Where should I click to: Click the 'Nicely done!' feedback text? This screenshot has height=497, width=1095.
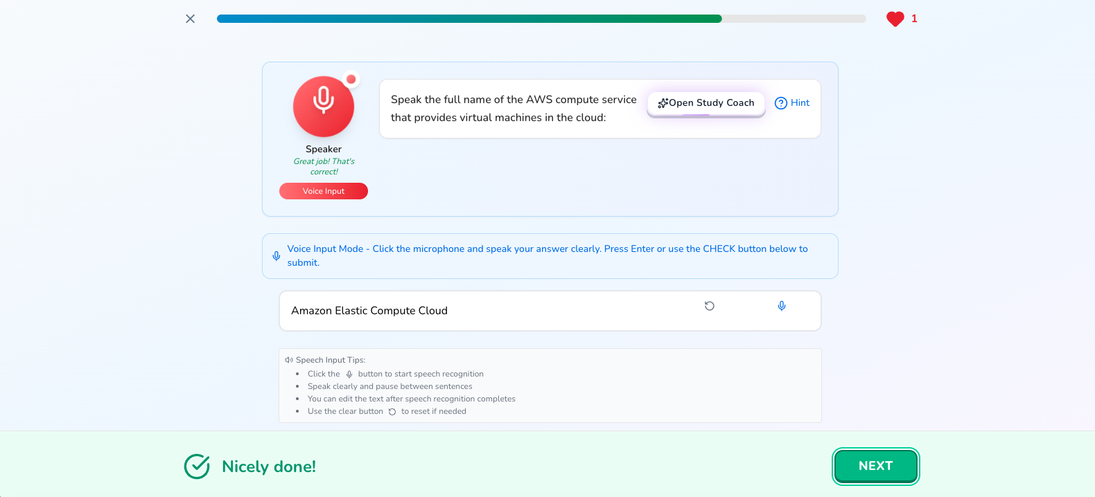pos(269,467)
